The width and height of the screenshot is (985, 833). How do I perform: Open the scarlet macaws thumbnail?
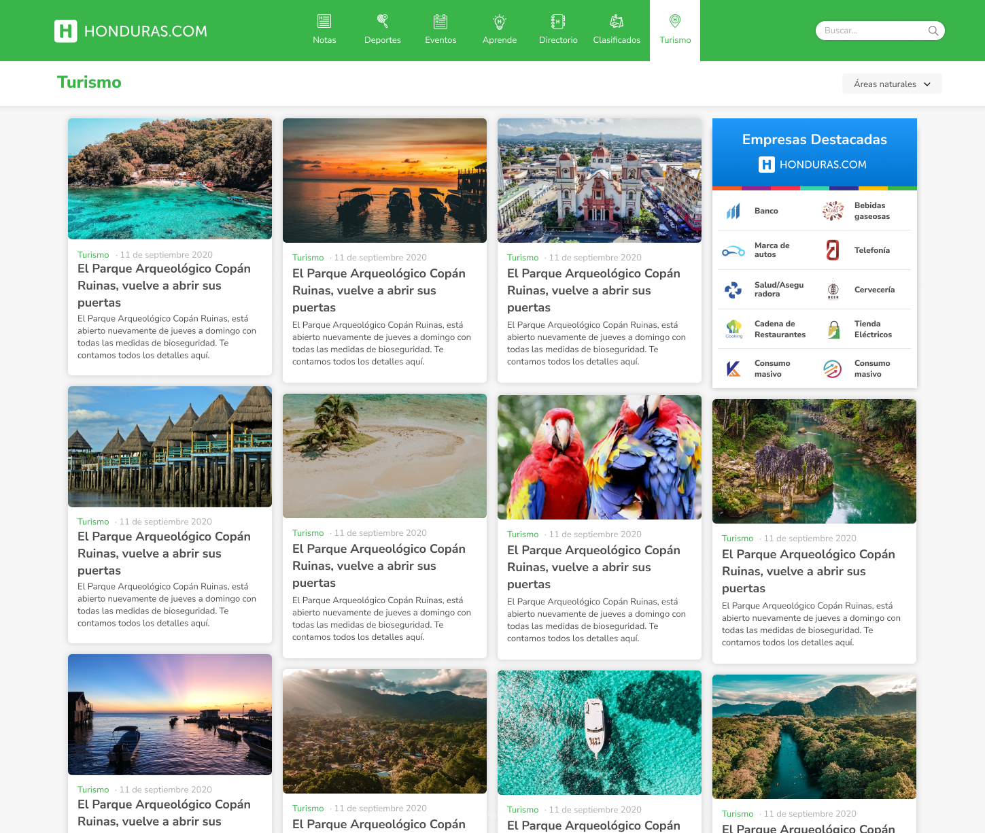point(600,457)
